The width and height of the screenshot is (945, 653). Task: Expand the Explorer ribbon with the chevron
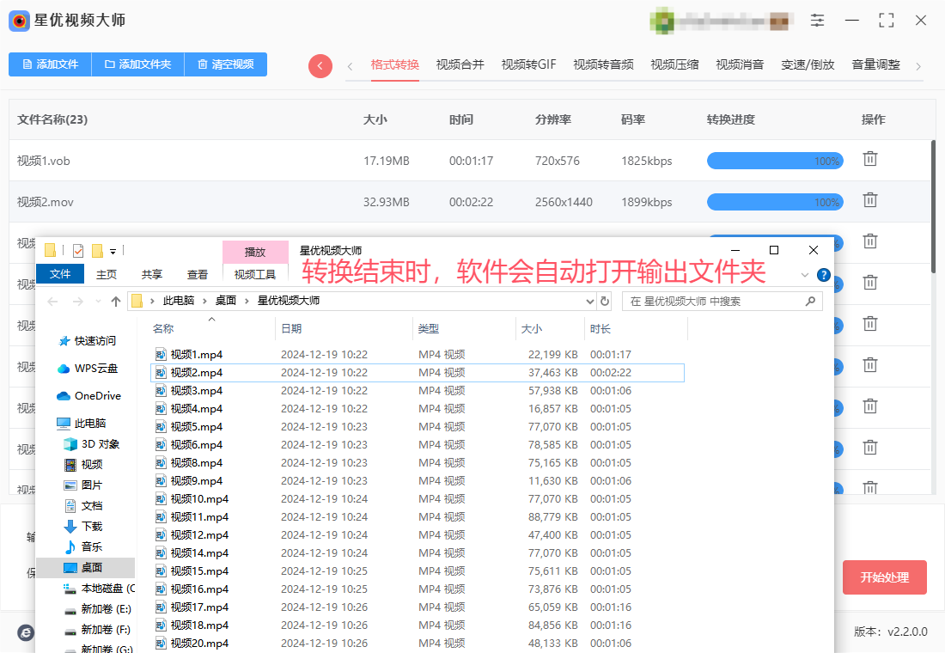click(x=805, y=275)
